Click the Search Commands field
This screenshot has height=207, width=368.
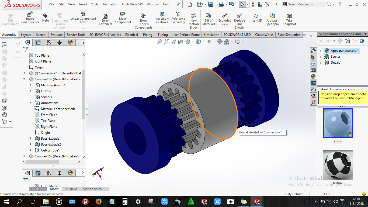click(x=306, y=4)
